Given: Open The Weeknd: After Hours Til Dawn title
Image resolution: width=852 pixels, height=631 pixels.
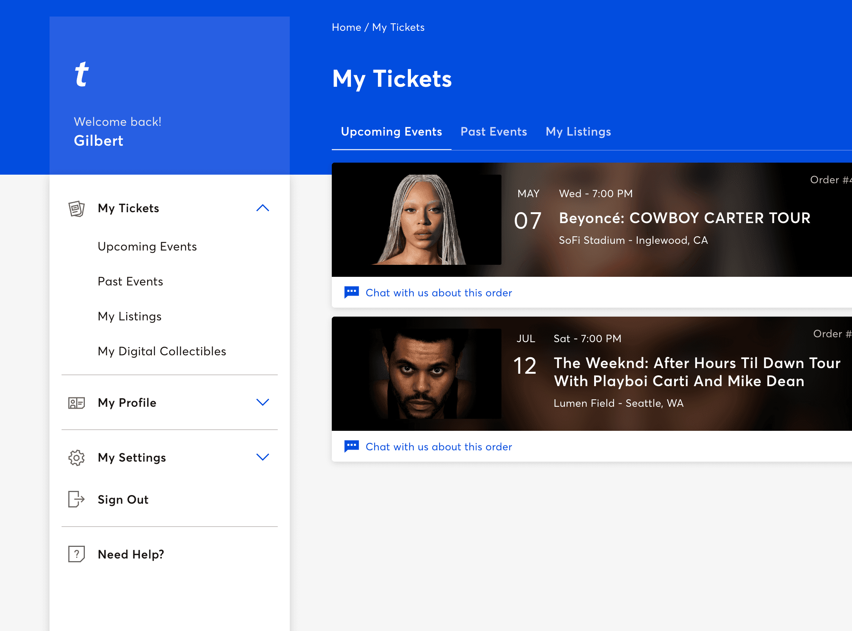Looking at the screenshot, I should tap(697, 371).
